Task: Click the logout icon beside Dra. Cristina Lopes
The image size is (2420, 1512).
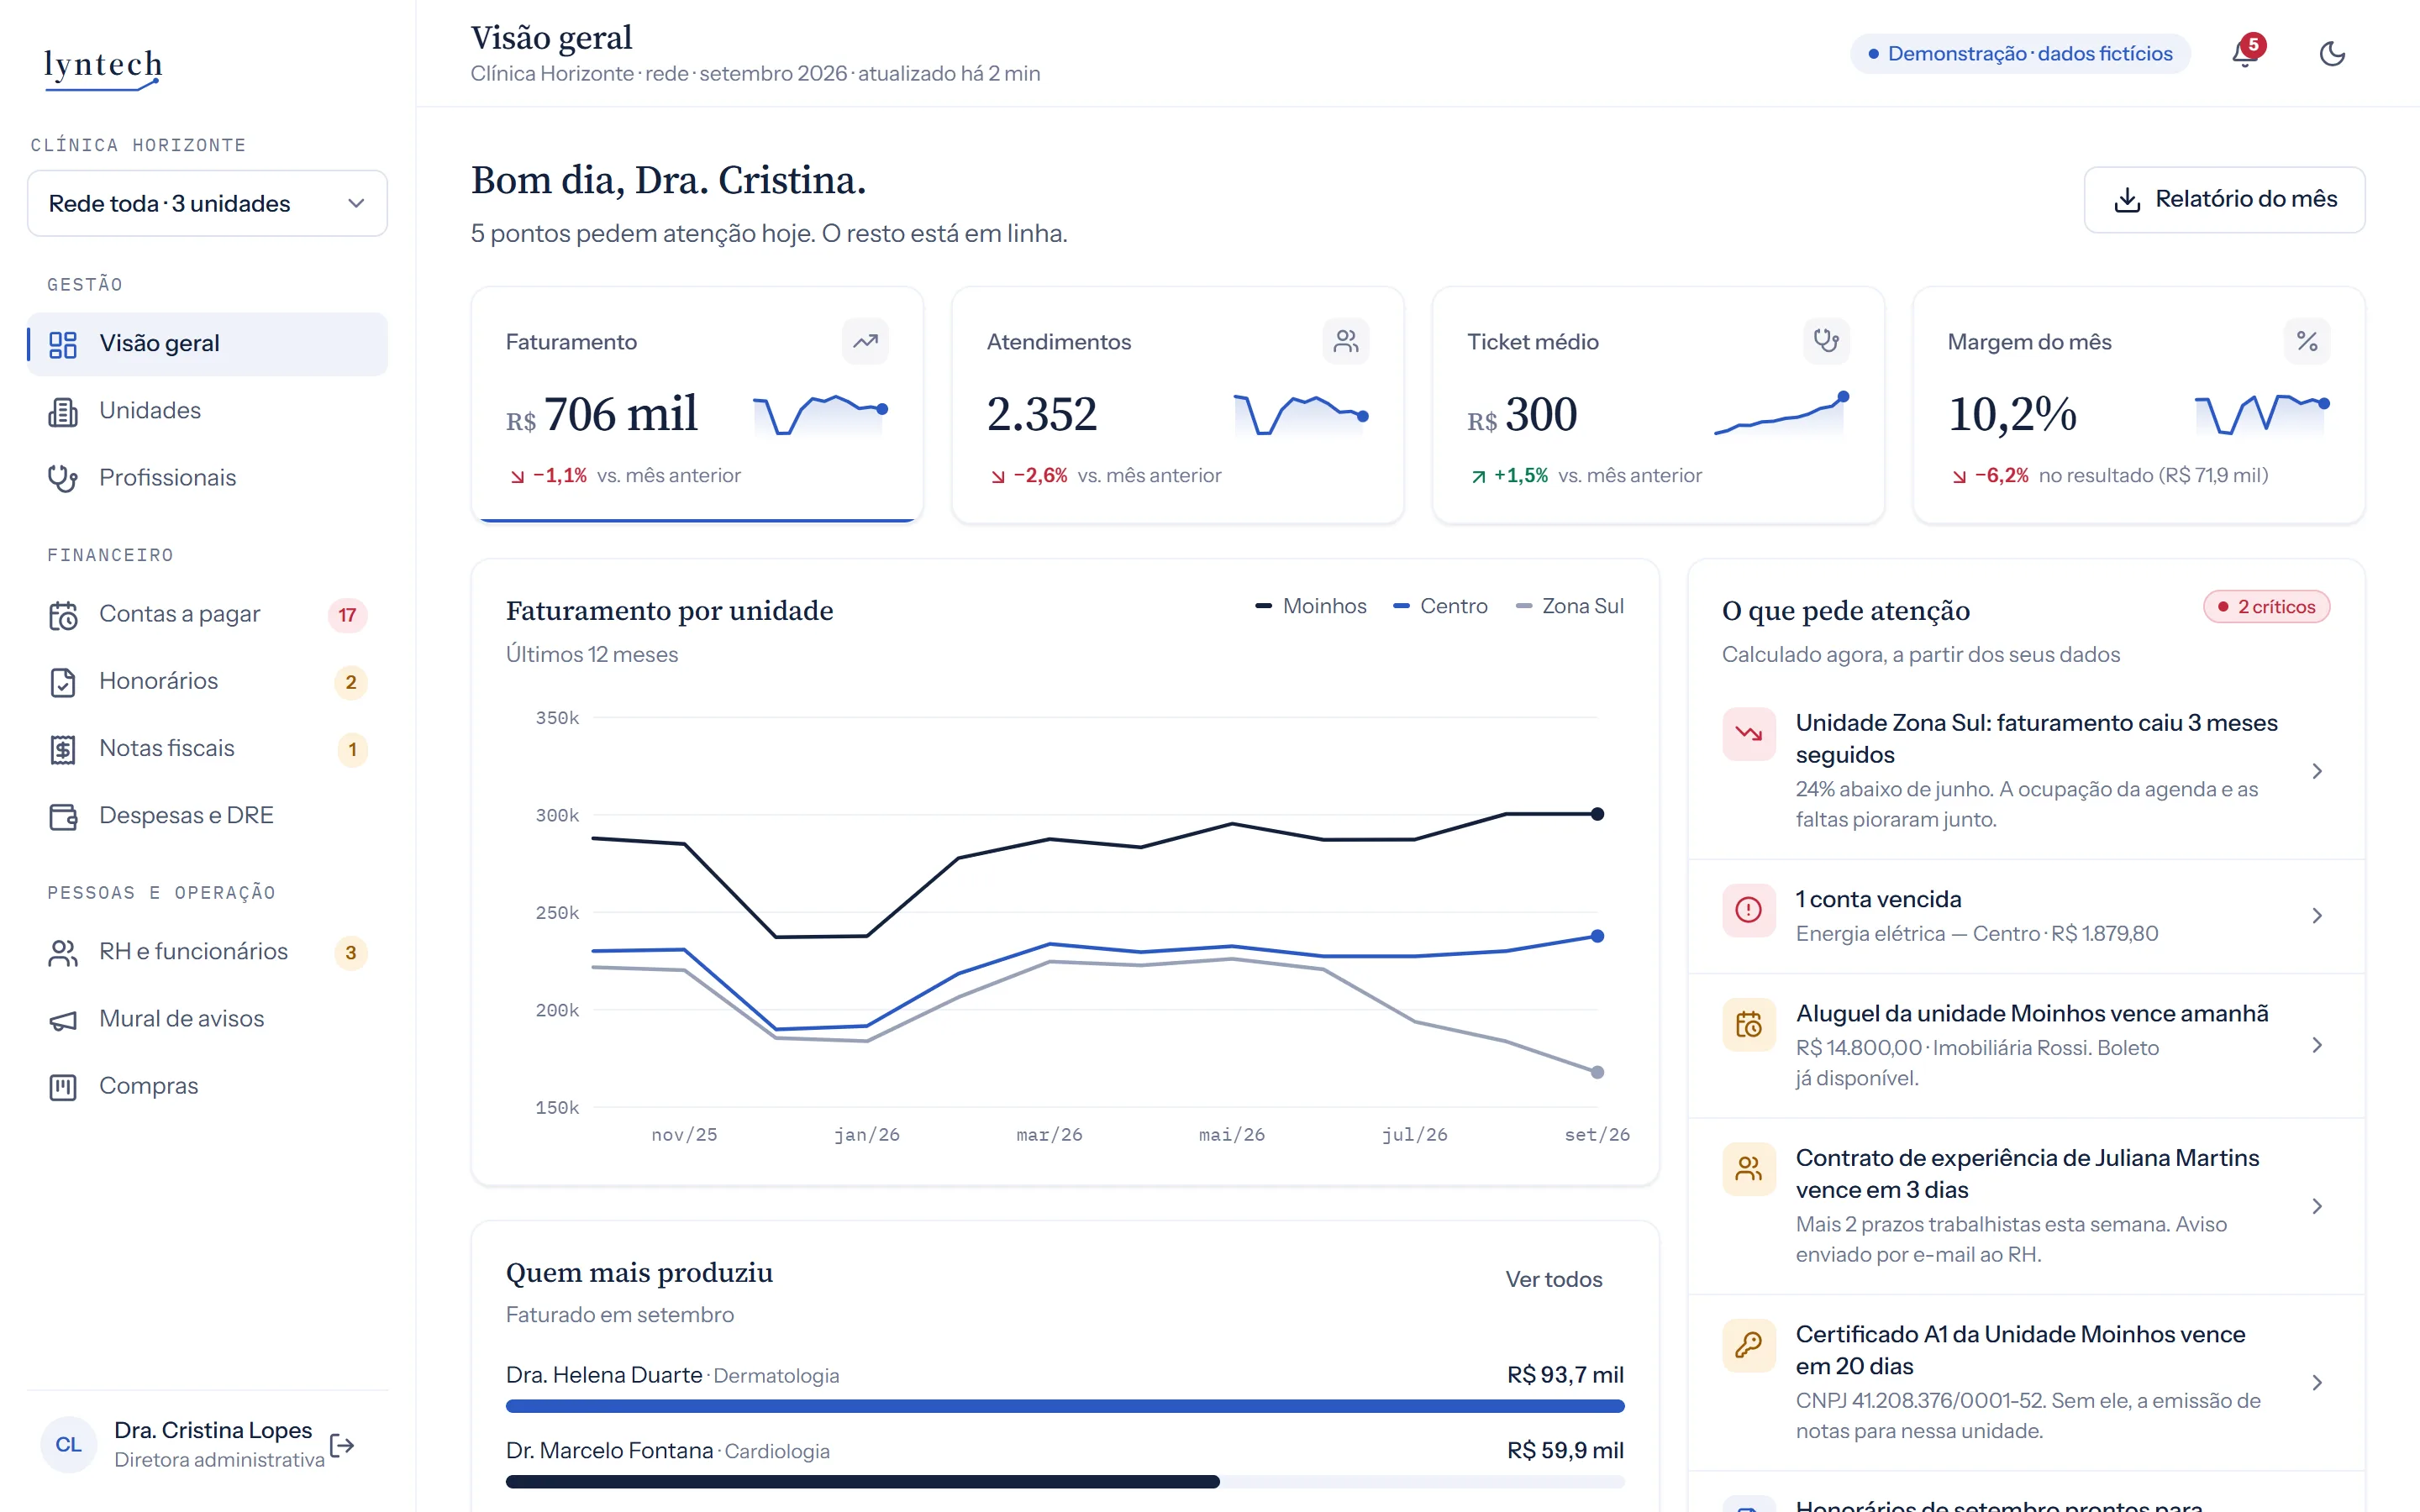Action: pyautogui.click(x=342, y=1445)
